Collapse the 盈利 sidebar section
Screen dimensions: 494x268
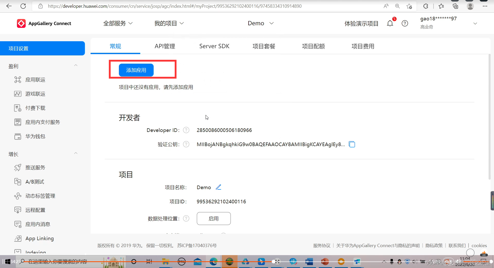coord(76,65)
